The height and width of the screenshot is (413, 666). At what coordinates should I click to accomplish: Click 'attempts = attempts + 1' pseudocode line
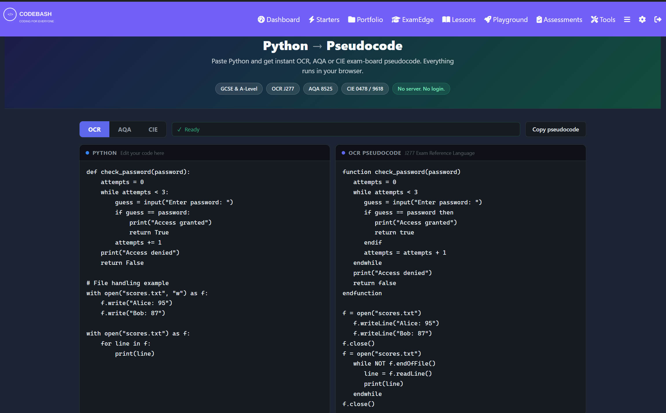[x=405, y=253]
